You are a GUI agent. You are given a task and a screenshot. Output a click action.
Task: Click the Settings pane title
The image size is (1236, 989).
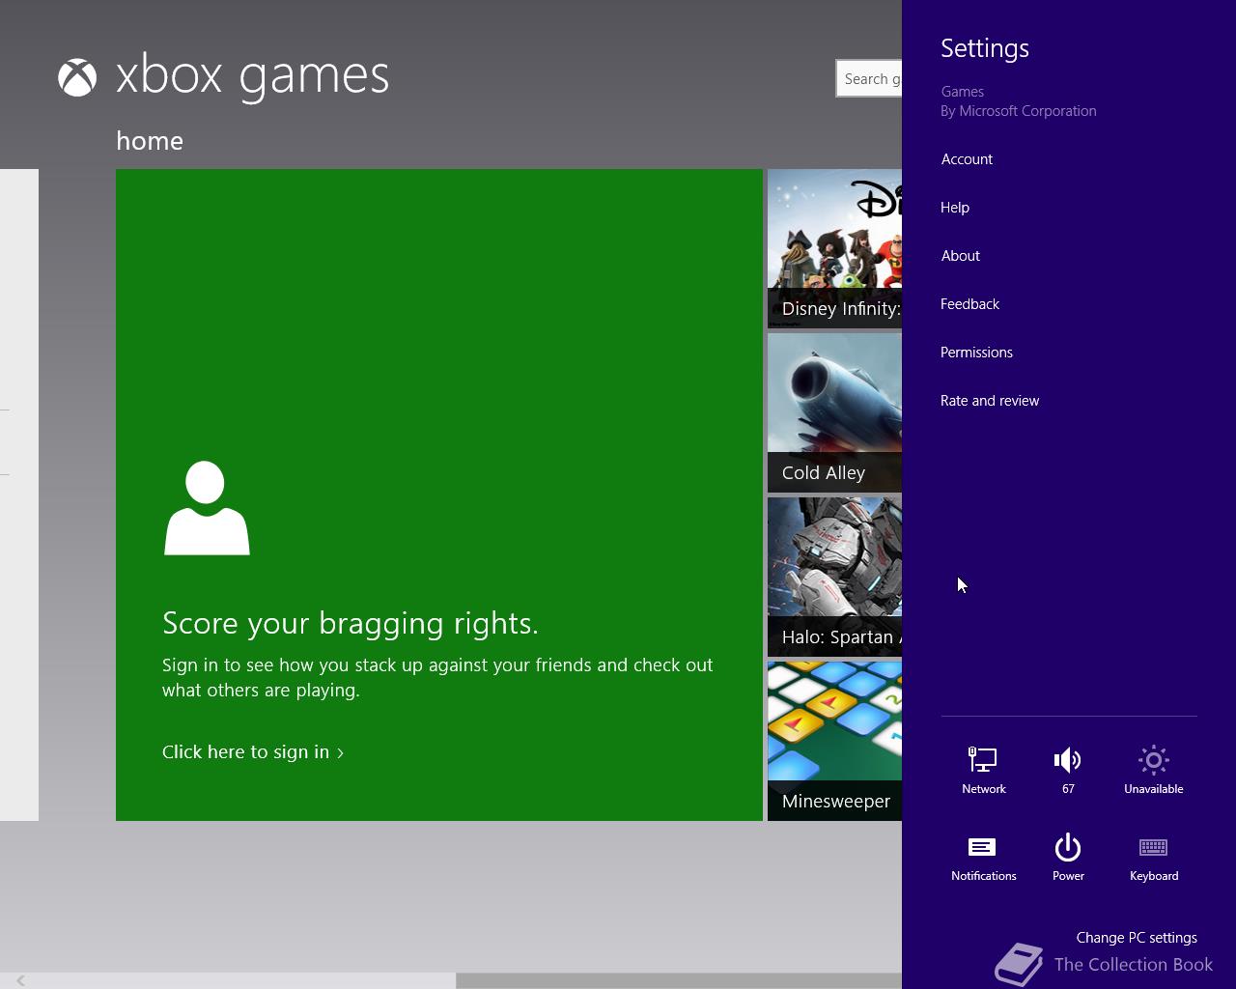(985, 48)
